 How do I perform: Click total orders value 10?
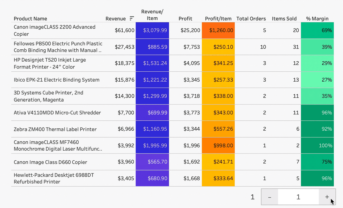263,47
